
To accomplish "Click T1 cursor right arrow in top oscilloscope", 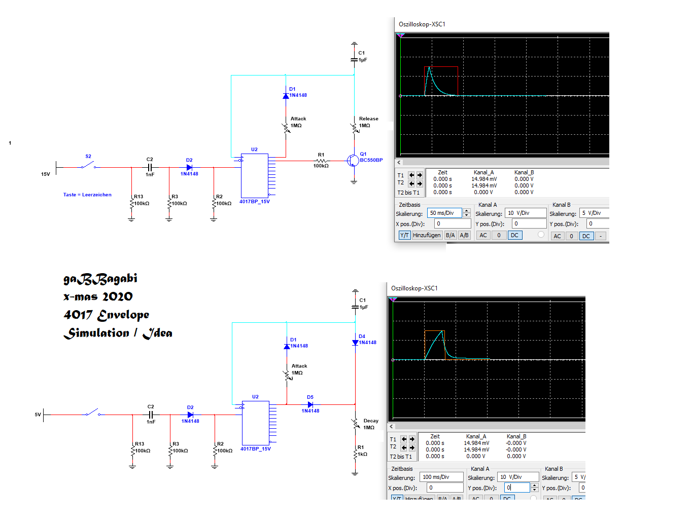I will [420, 175].
